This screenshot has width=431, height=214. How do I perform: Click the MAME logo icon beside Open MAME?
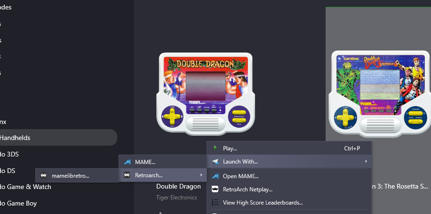pos(215,176)
